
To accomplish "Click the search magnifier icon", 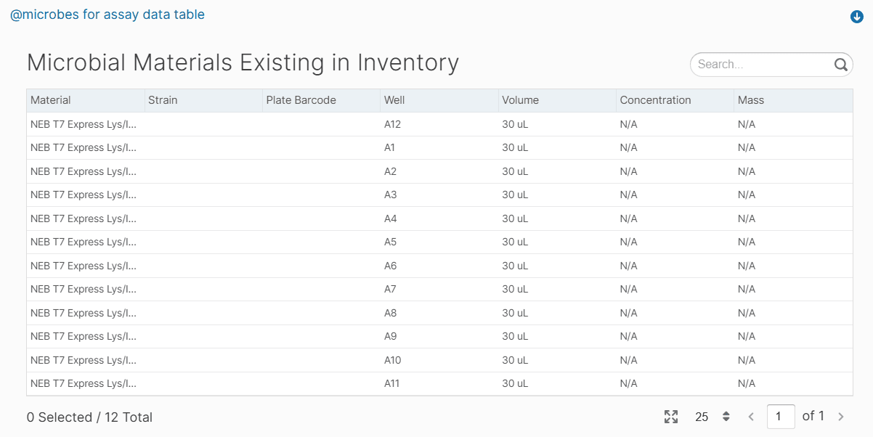I will point(841,65).
